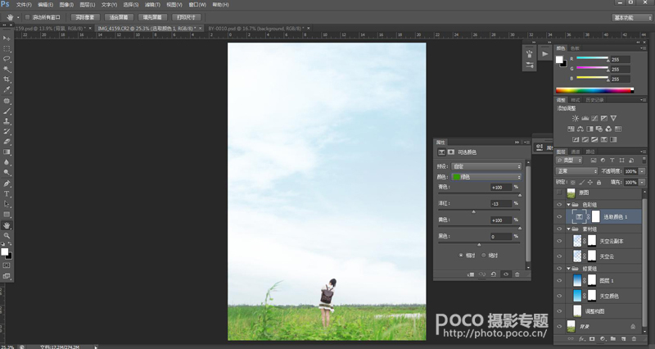655x349 pixels.
Task: Hide the 天空云 layer
Action: coord(559,256)
